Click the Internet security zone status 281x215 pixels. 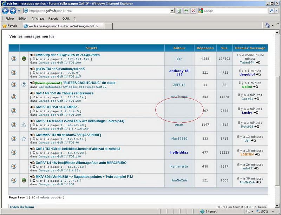click(x=209, y=211)
